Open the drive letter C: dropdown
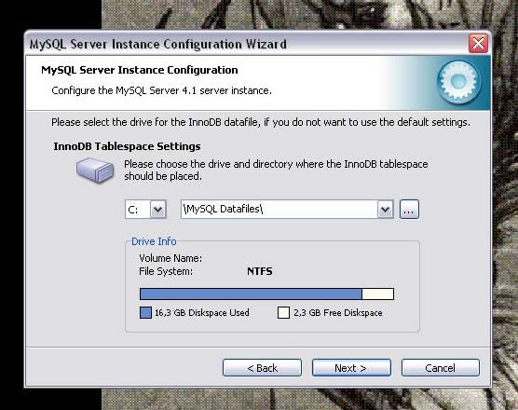 coord(157,209)
